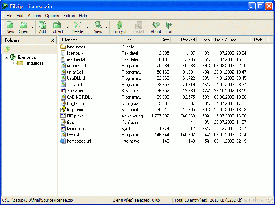275x205 pixels.
Task: Expand the dropdown arrow next to Extract
Action: point(67,27)
